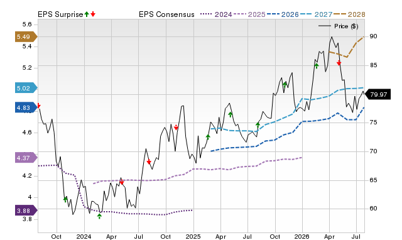This screenshot has height=240, width=402.
Task: Click the red surprise arrow near May 2026
Action: (x=339, y=63)
